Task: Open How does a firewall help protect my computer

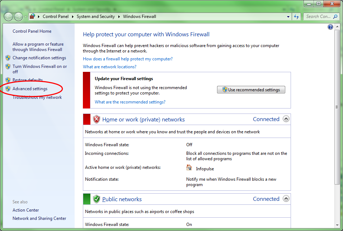Action: click(x=128, y=59)
